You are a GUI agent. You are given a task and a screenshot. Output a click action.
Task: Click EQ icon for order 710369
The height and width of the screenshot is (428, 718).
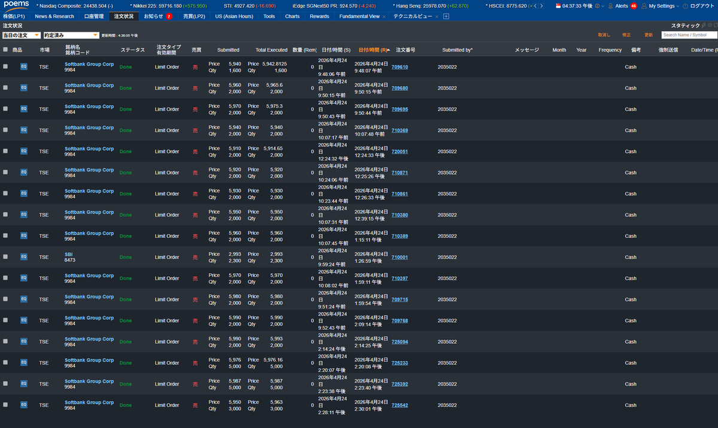[24, 130]
